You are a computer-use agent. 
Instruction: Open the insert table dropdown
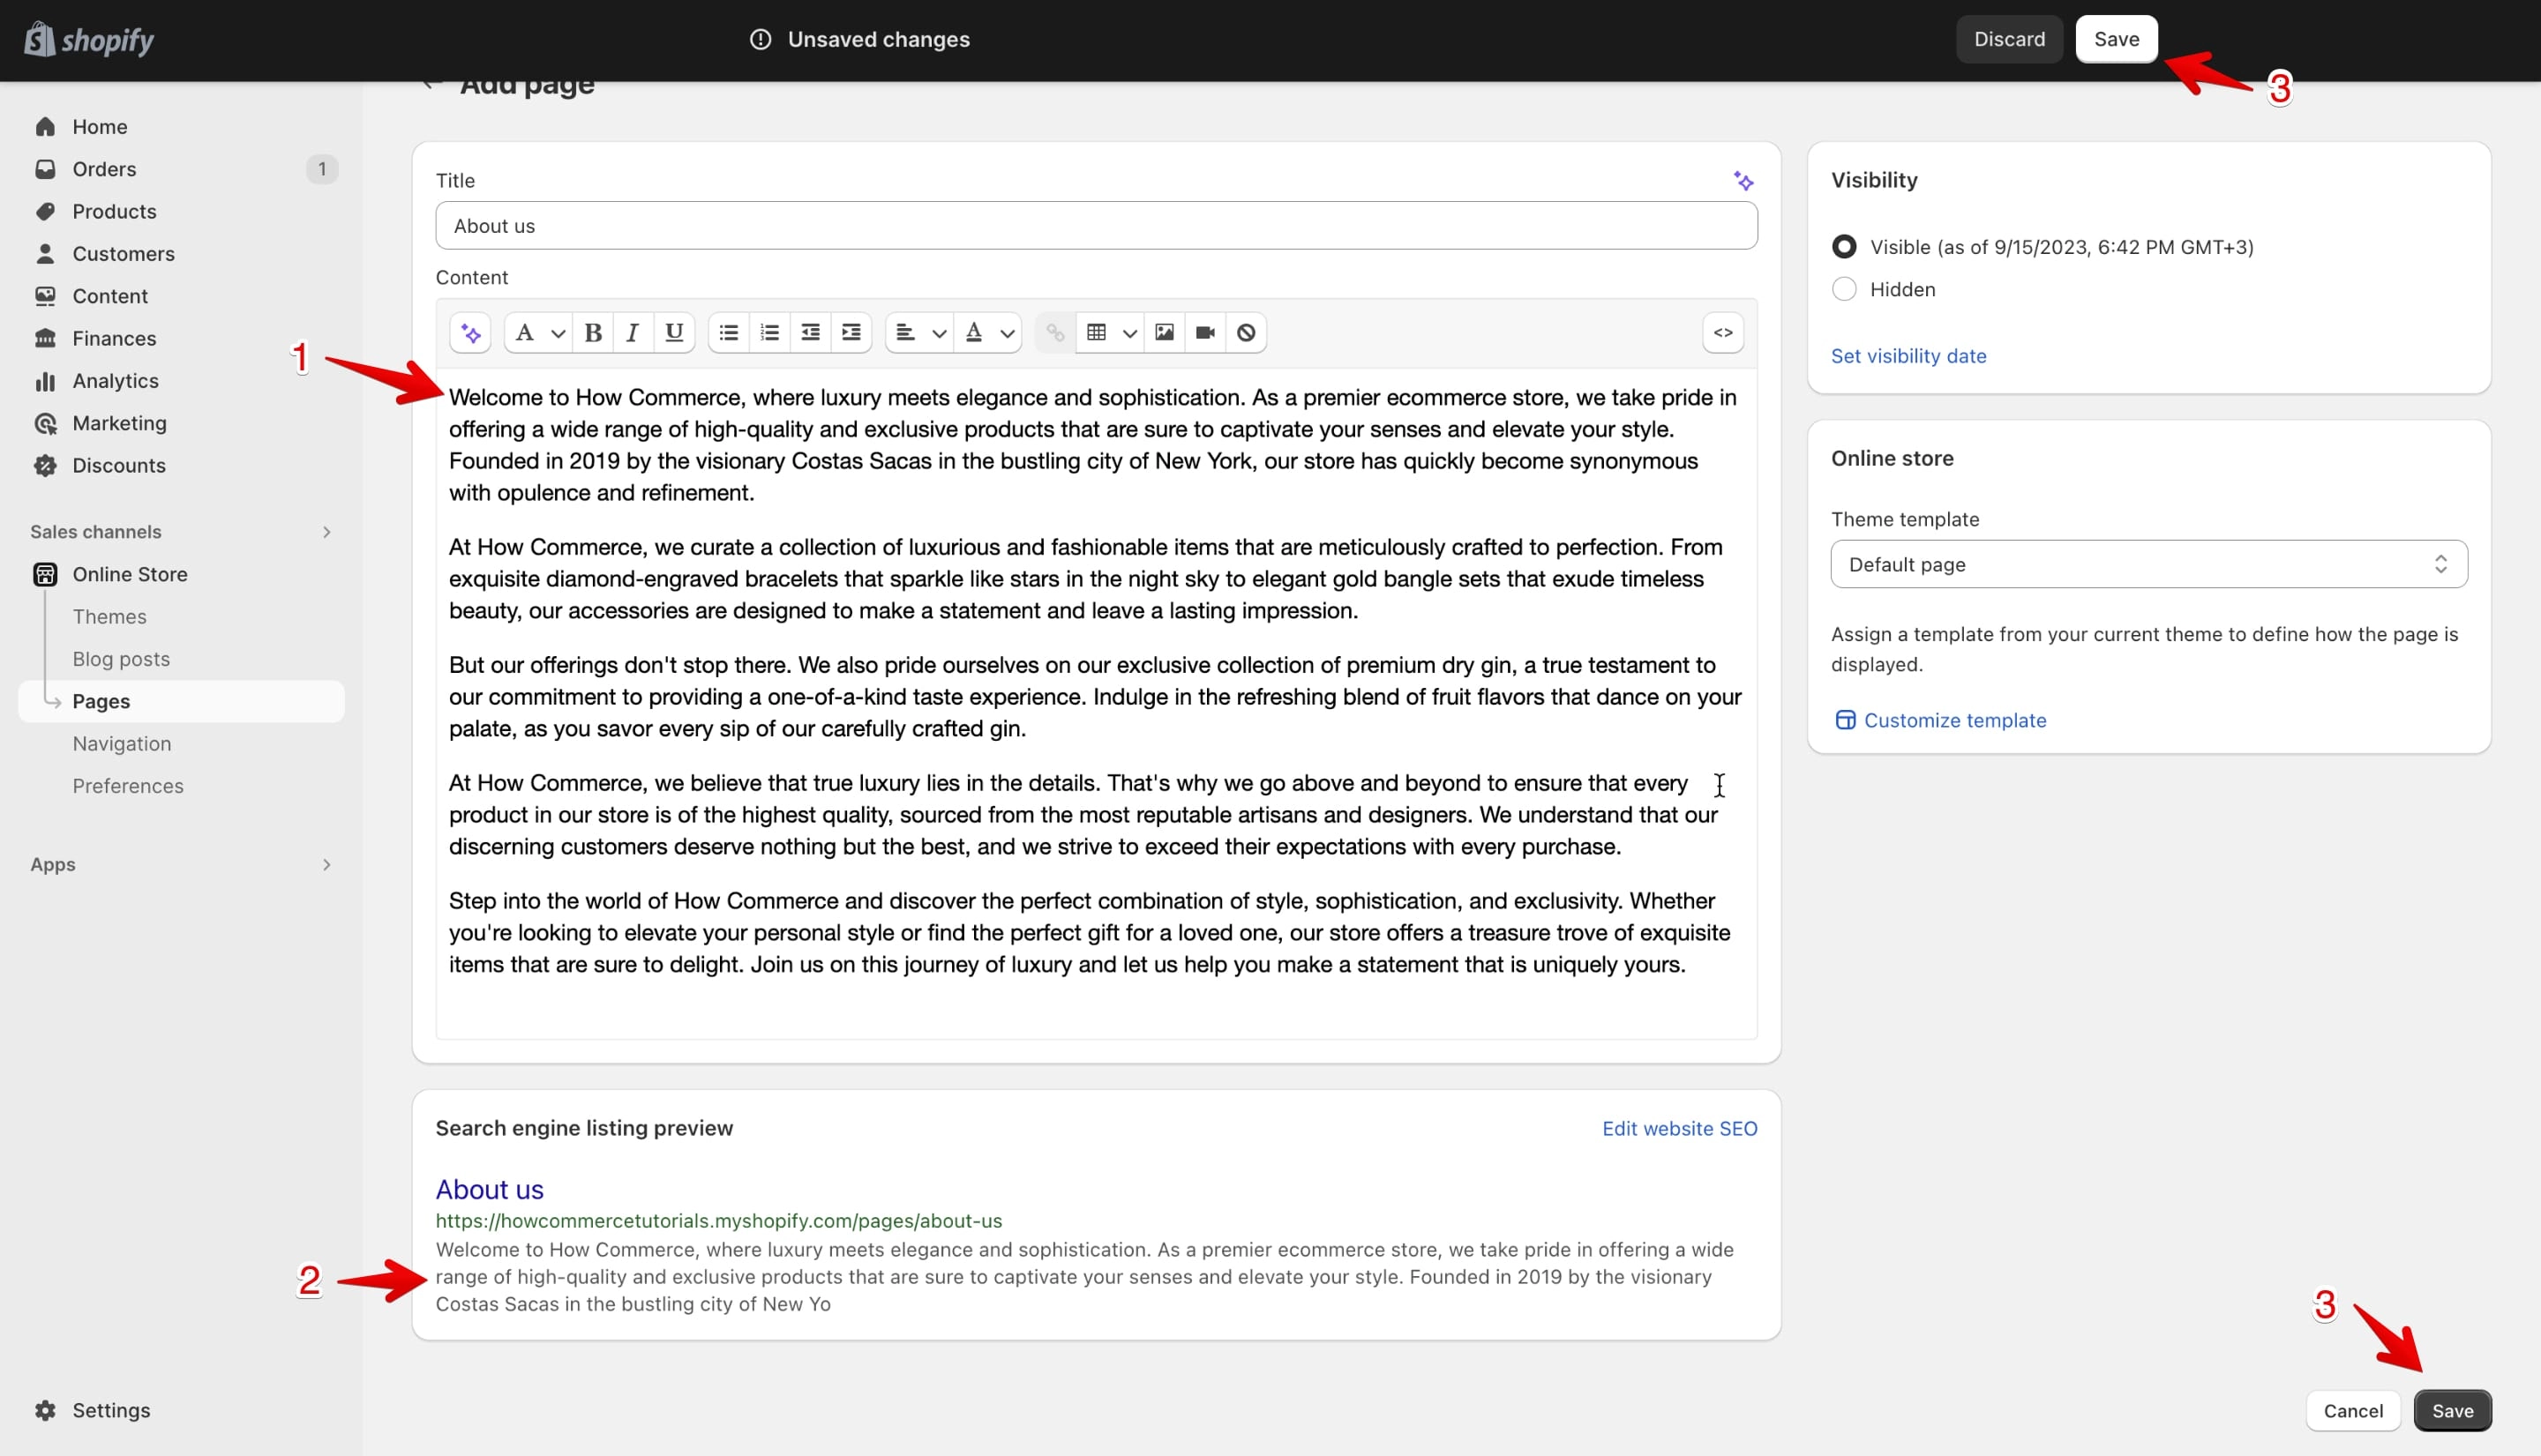[x=1111, y=333]
